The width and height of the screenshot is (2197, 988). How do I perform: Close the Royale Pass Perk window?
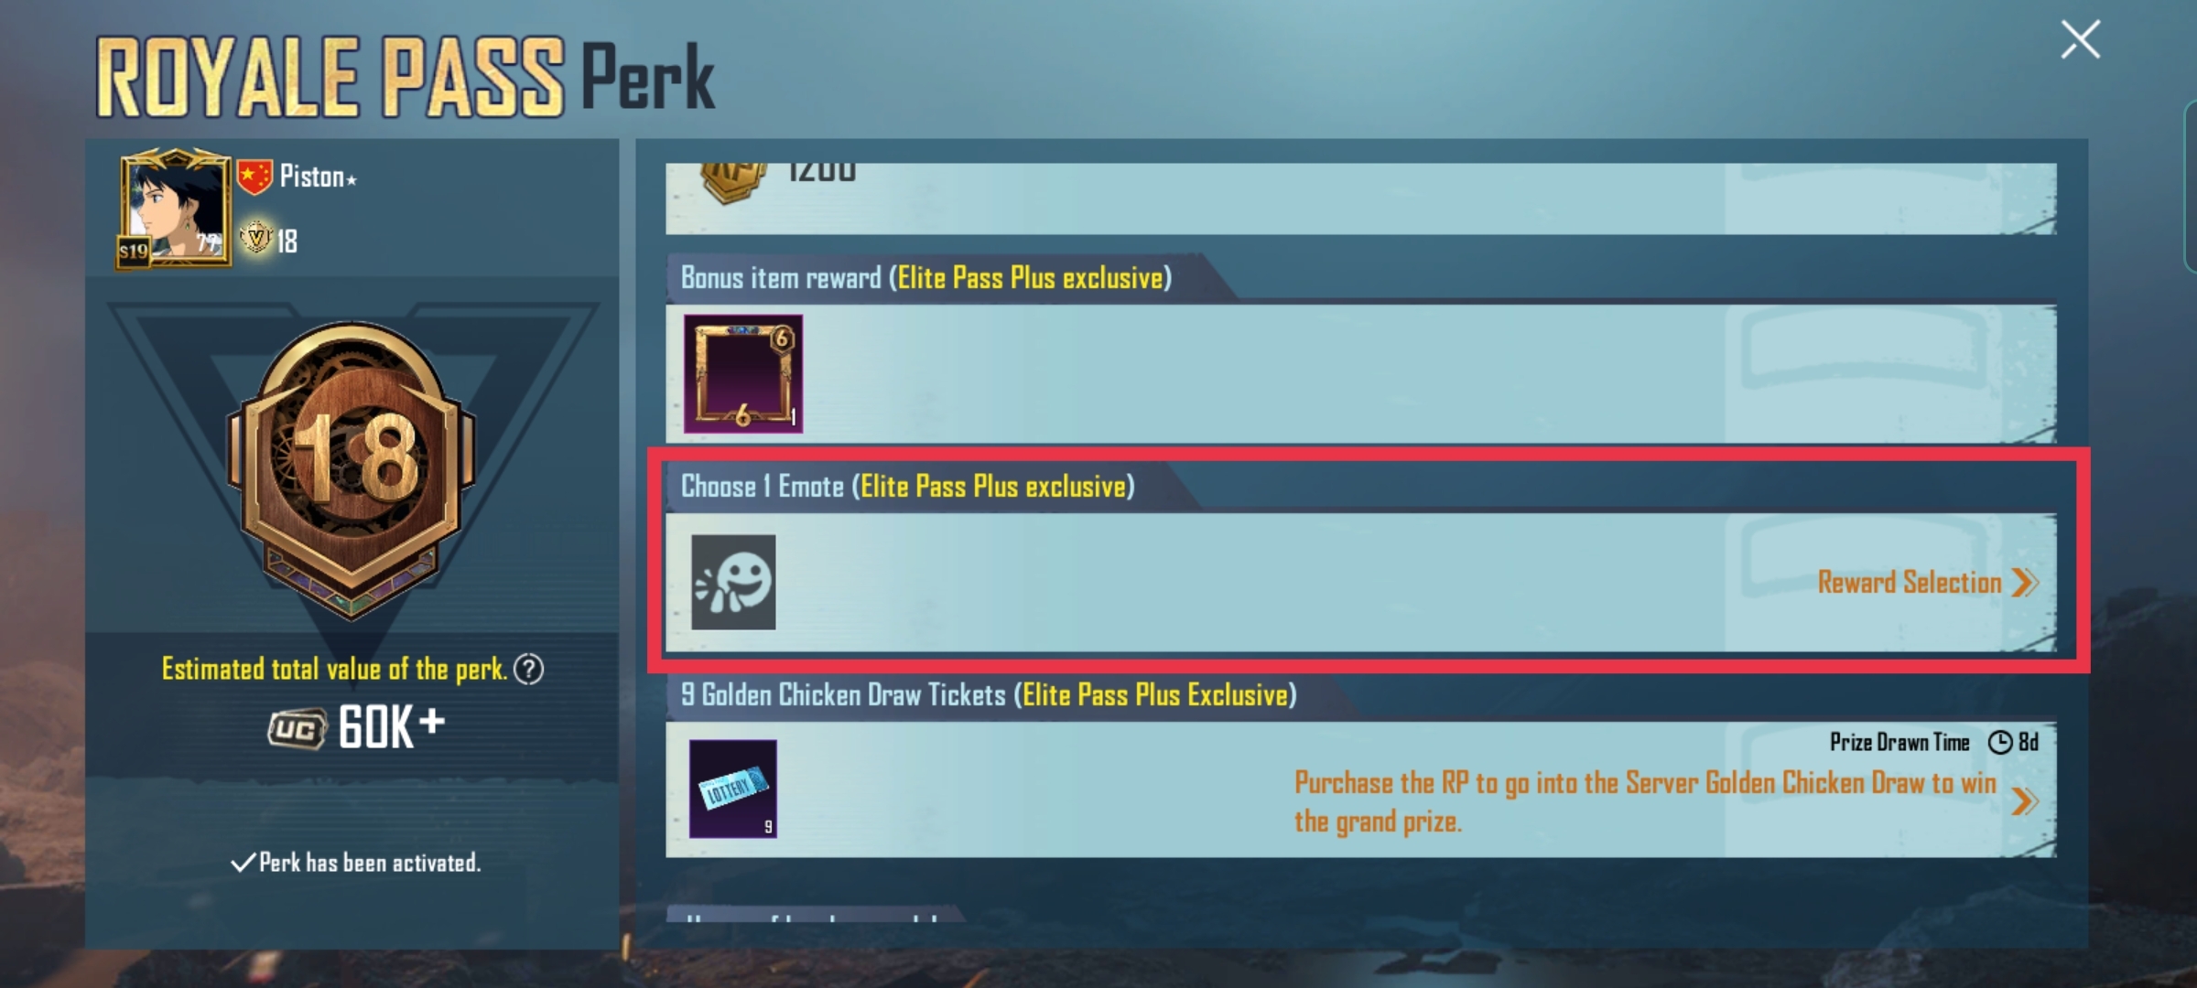tap(2080, 40)
